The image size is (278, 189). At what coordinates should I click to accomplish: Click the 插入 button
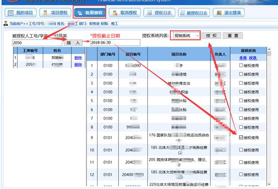(x=73, y=43)
